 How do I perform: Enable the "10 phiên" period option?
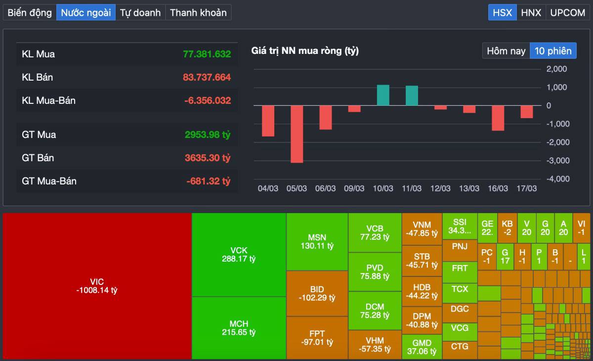tap(553, 50)
